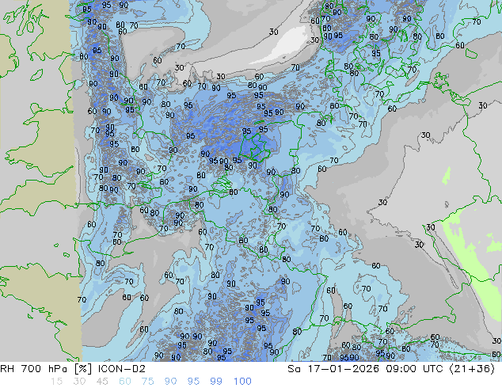Click the date 'Sa 17-01-2026'
502x388 pixels.
click(x=333, y=369)
